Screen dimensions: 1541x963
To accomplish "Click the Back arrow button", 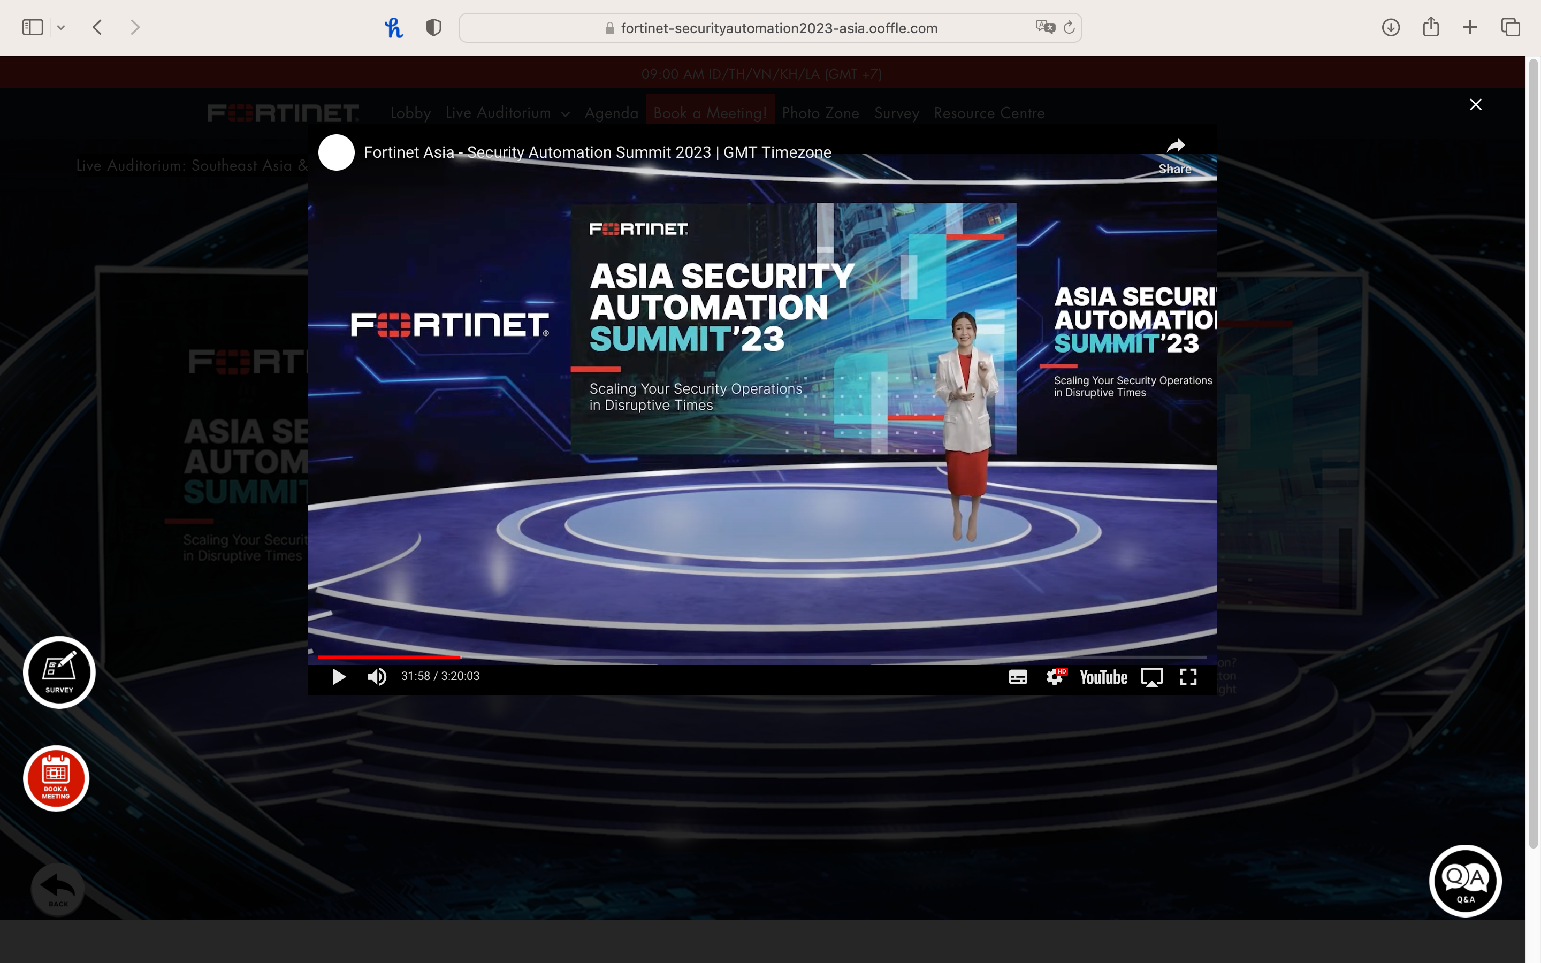I will pos(58,889).
